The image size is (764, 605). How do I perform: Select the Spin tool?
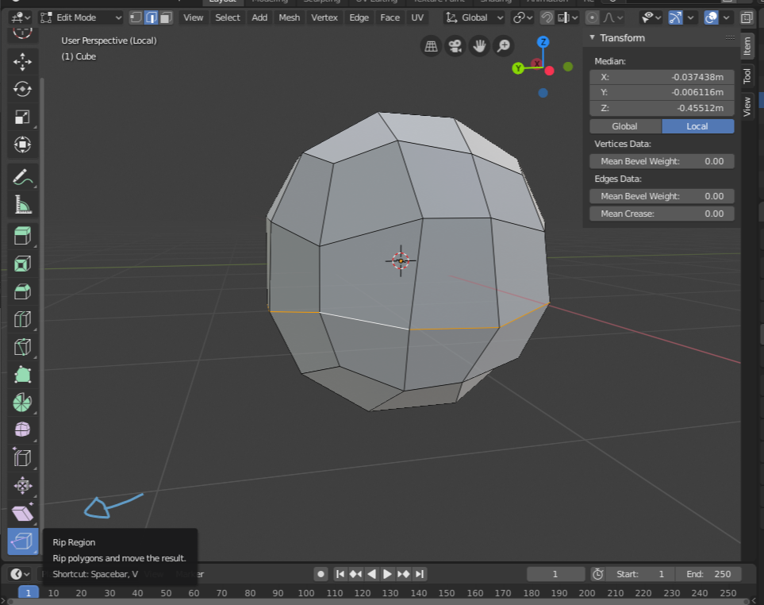tap(22, 403)
